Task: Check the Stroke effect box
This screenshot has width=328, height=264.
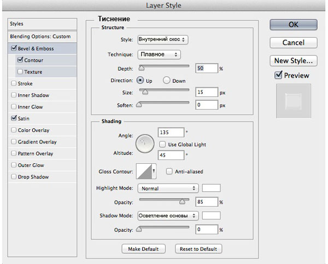Action: coord(14,83)
